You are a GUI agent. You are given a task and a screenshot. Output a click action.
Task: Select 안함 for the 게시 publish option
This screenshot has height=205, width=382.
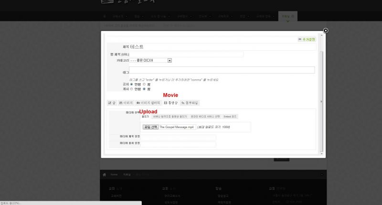(132, 89)
